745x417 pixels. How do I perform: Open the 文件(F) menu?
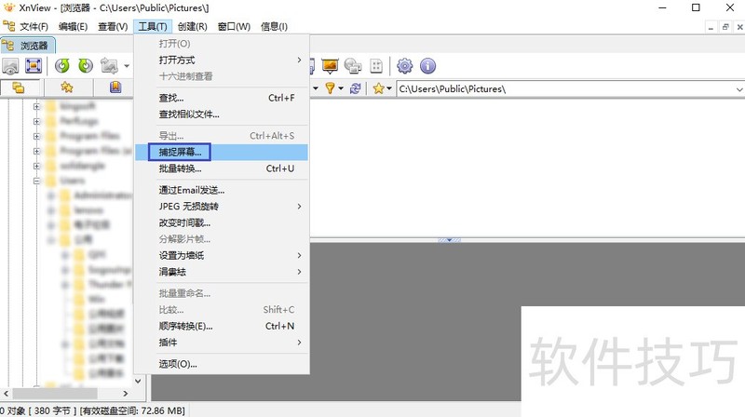[34, 27]
